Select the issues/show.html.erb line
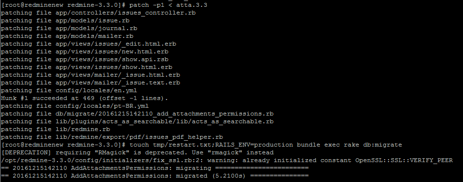463x182 pixels. [x=87, y=67]
